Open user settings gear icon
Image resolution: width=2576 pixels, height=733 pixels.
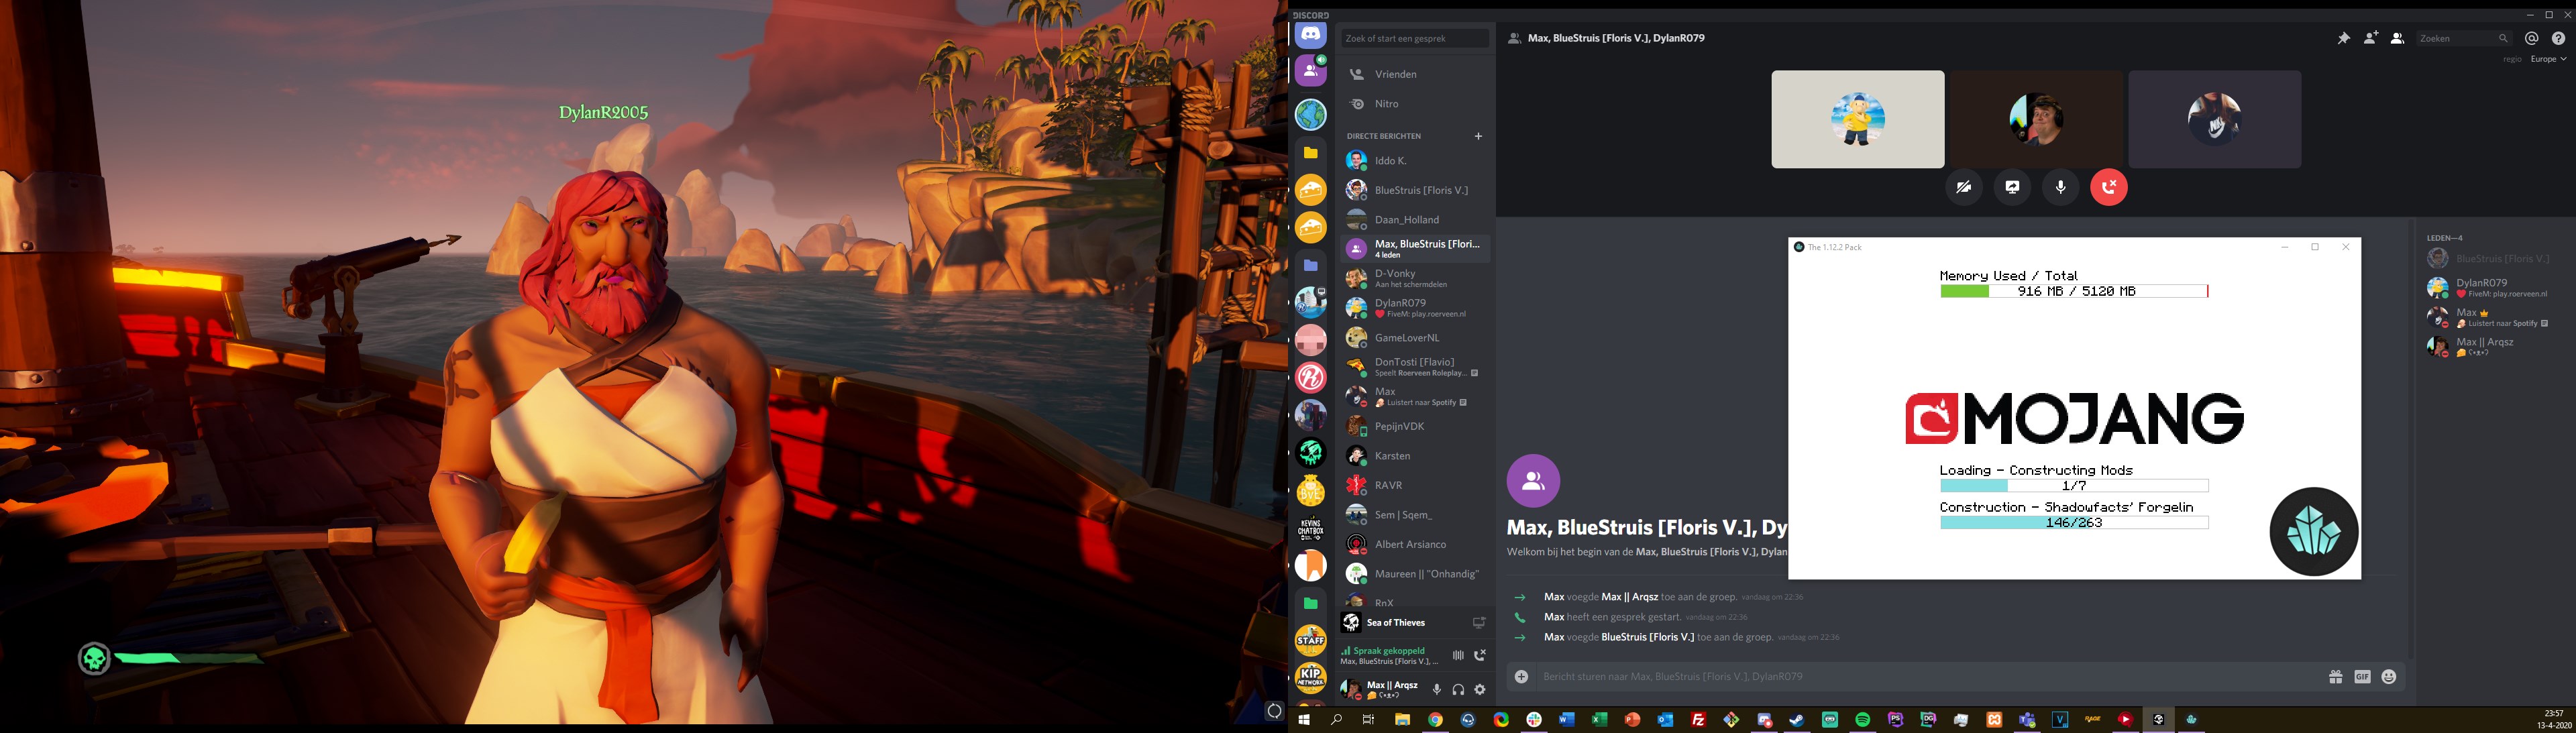tap(1480, 689)
